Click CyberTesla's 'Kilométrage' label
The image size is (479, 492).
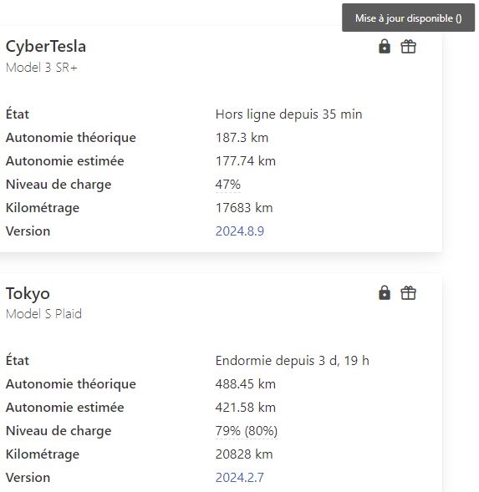[43, 208]
